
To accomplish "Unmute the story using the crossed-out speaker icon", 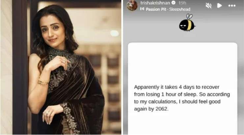I will point(208,6).
